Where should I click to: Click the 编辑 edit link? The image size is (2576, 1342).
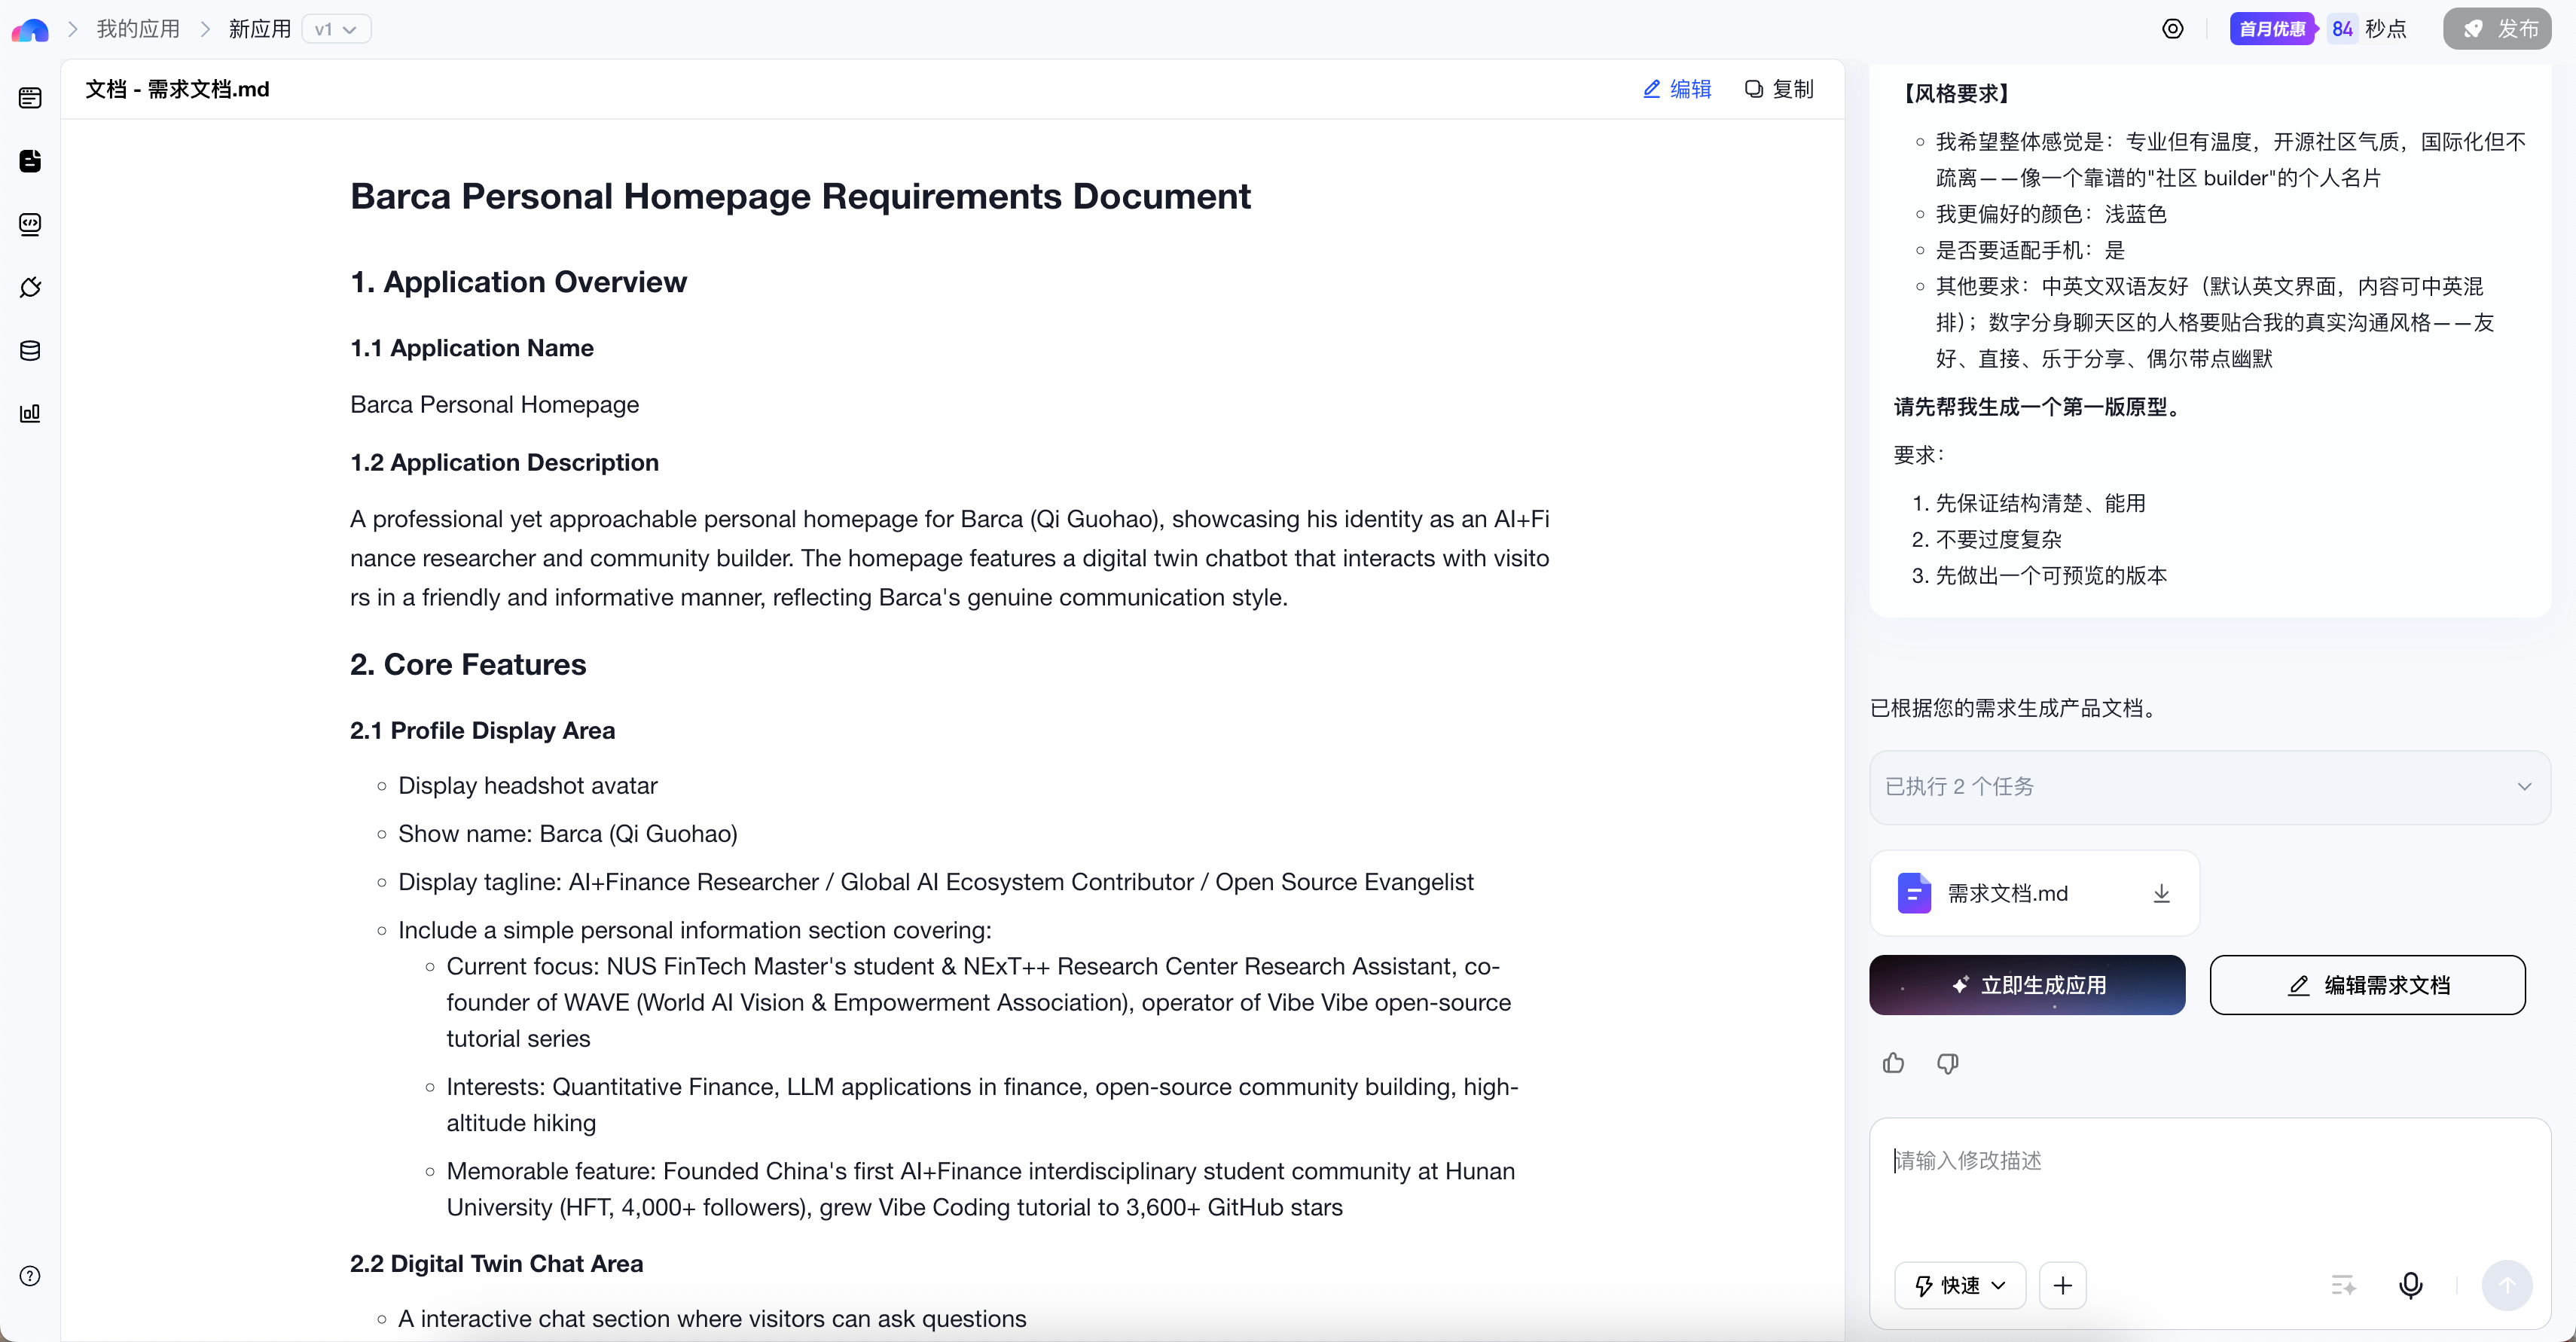(1677, 89)
